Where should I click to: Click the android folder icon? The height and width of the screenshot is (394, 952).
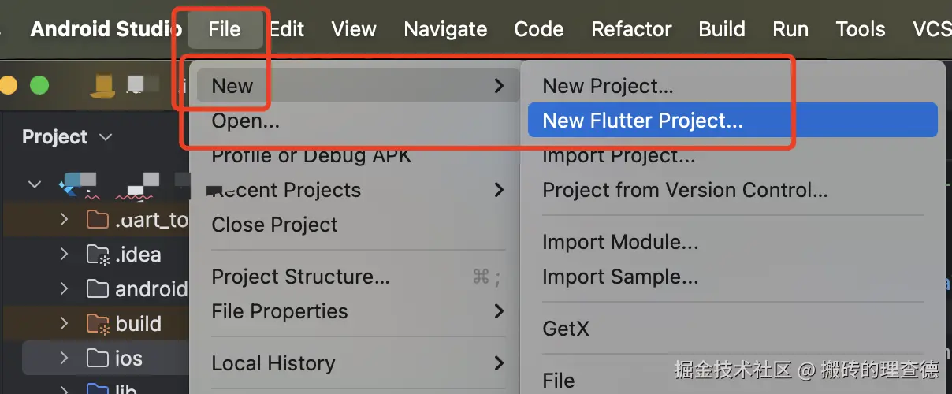(x=98, y=289)
